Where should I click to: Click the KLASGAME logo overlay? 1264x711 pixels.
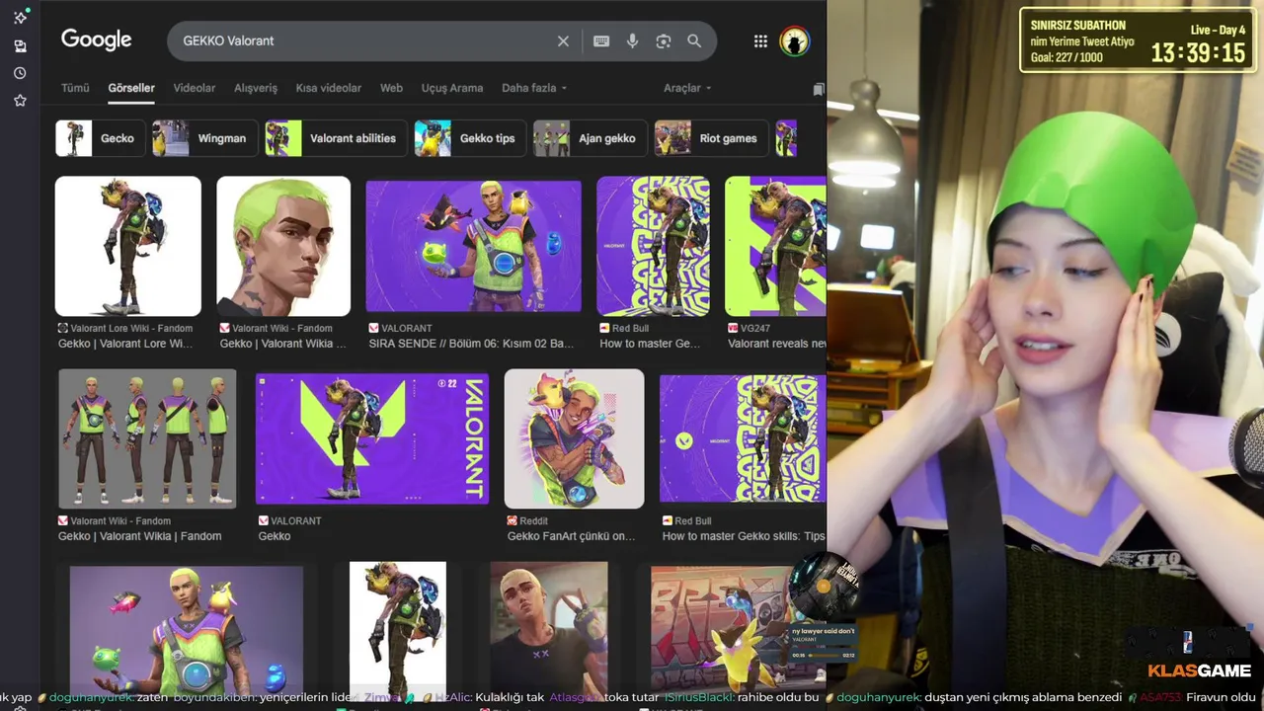tap(1199, 671)
